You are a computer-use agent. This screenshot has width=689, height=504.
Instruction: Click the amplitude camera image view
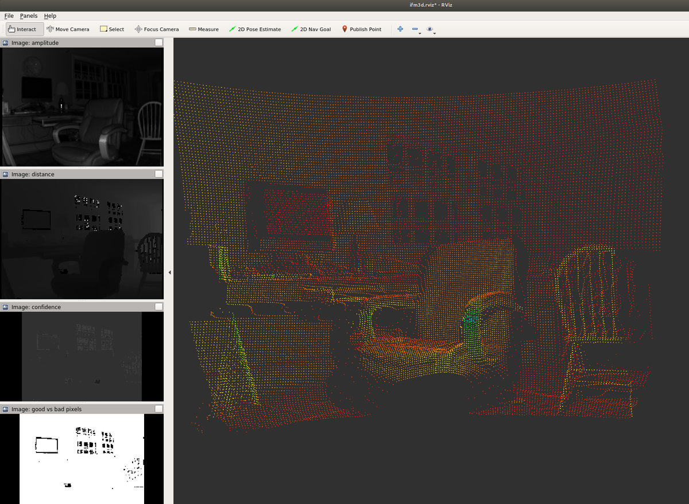(x=82, y=107)
